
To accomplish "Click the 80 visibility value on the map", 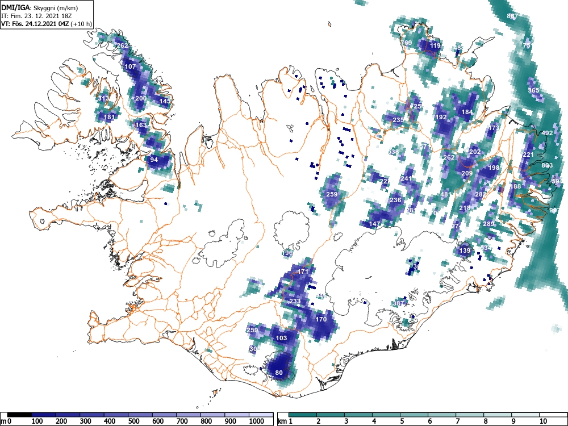I will pos(279,373).
